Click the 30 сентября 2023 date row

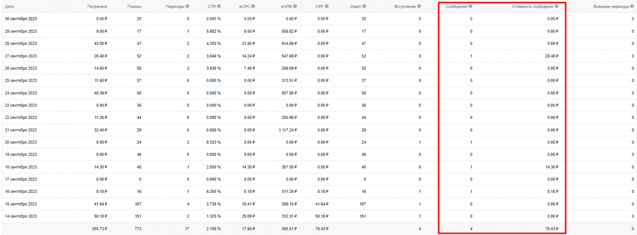pos(21,19)
